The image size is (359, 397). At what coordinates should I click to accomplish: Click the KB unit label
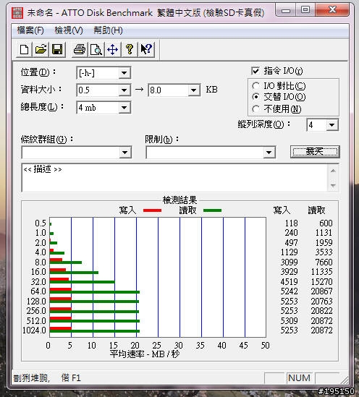coord(211,90)
